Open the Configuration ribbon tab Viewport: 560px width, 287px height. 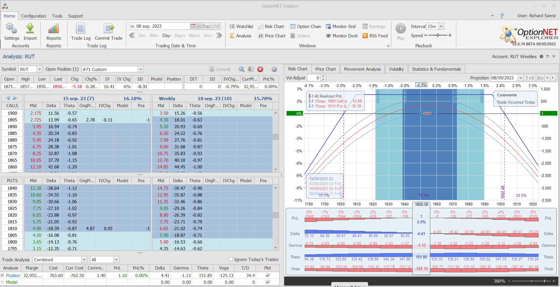(34, 16)
